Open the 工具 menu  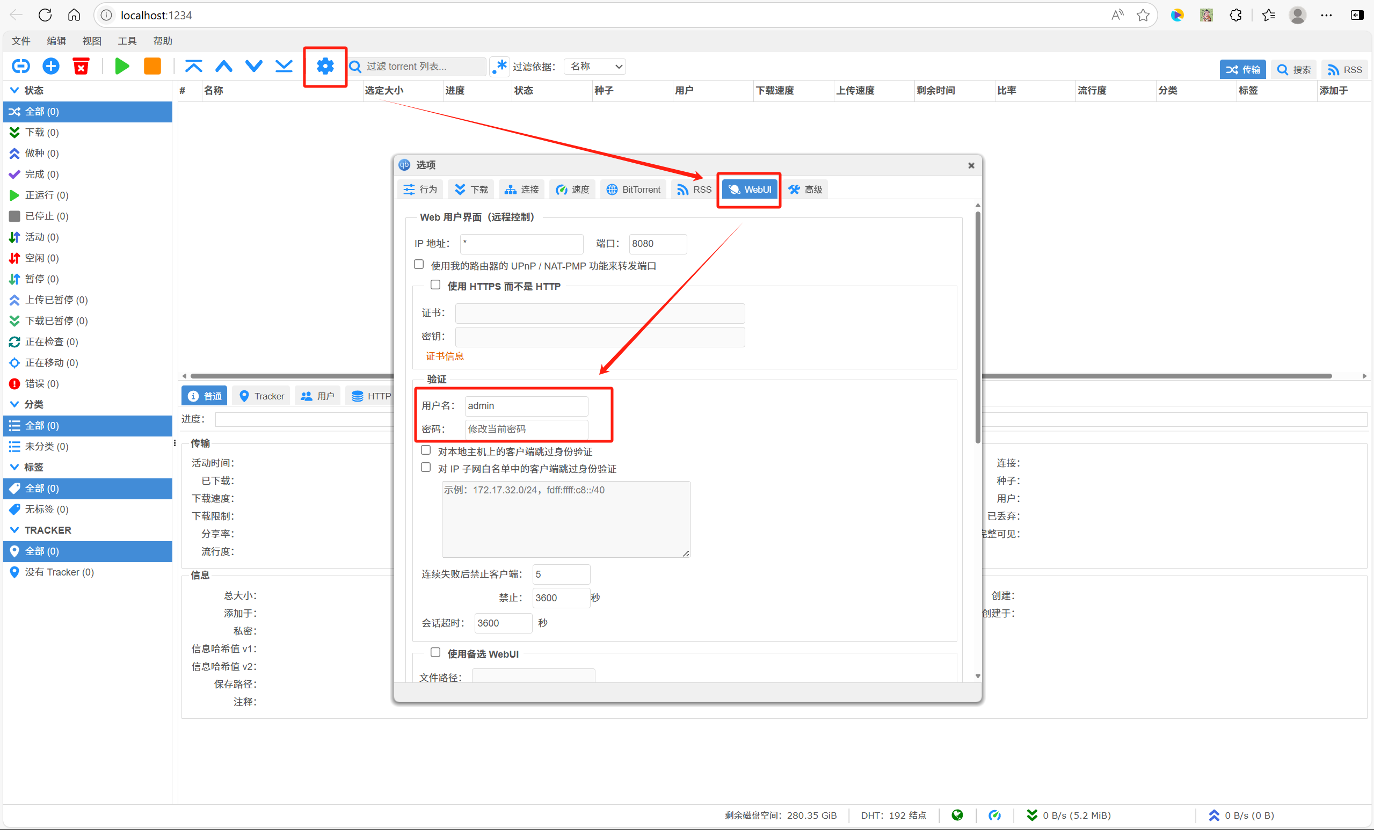tap(127, 41)
